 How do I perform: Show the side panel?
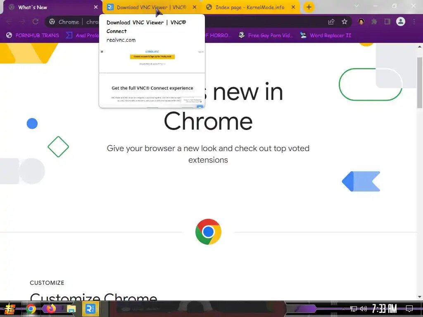[387, 21]
